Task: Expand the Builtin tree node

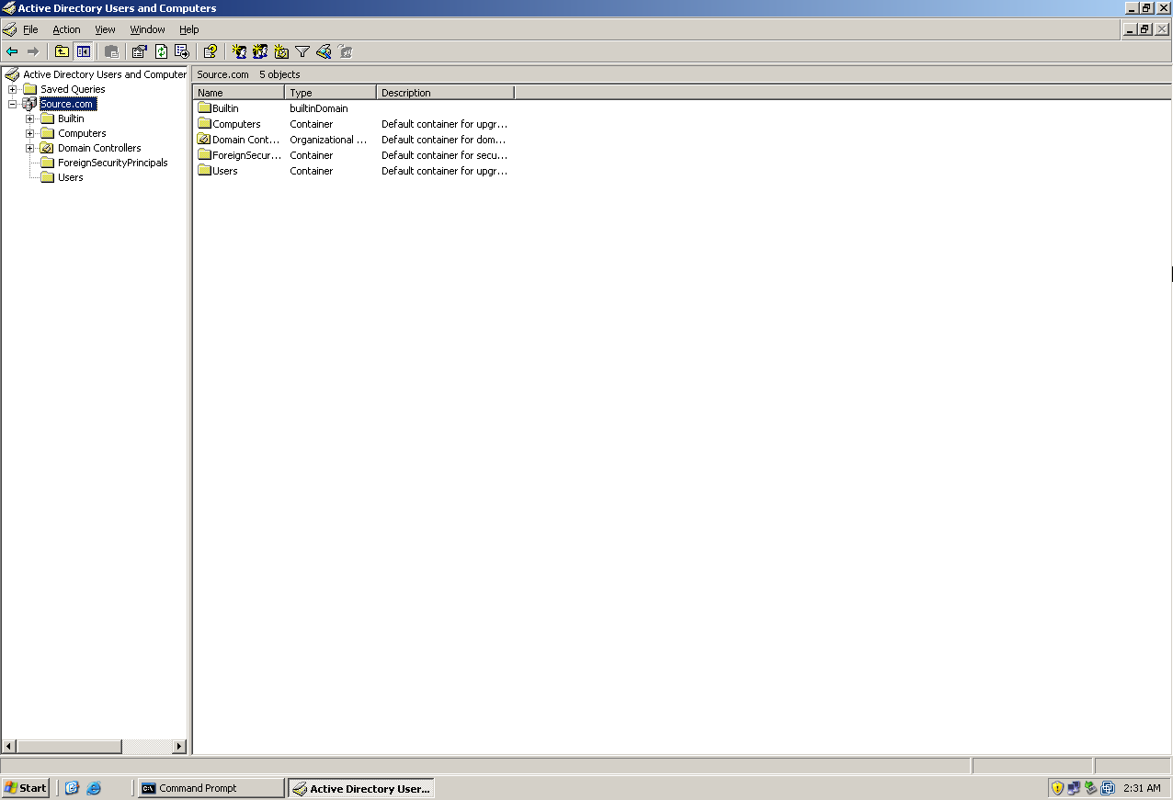Action: (29, 118)
